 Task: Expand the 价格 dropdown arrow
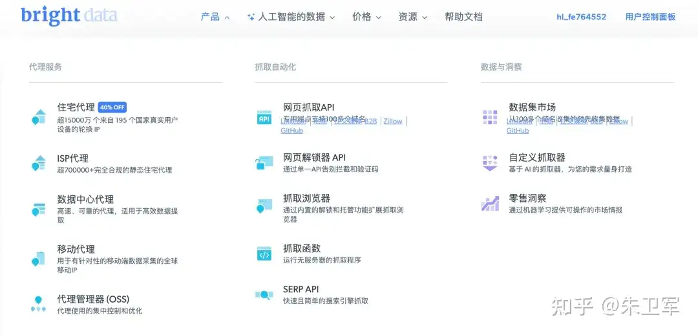pos(378,18)
